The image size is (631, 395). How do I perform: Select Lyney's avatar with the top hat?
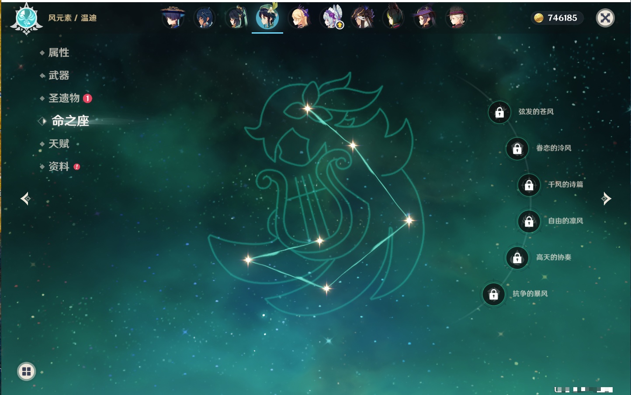tap(456, 18)
